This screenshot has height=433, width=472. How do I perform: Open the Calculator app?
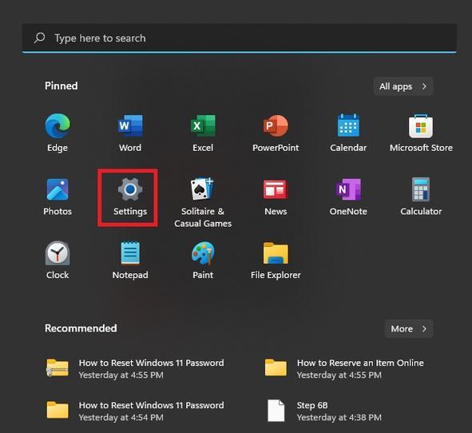(x=421, y=197)
